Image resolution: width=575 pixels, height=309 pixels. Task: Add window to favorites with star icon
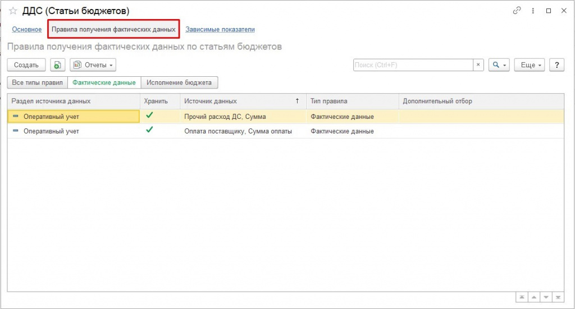(x=13, y=11)
